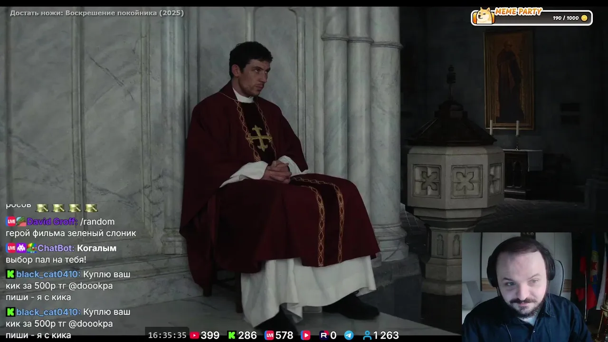Click the R platform icon beside 0
Image resolution: width=608 pixels, height=342 pixels.
324,335
